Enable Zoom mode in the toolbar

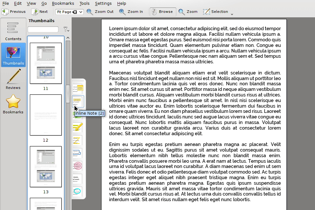188,11
